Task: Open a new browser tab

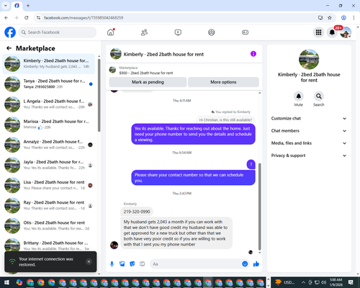Action: (28, 5)
